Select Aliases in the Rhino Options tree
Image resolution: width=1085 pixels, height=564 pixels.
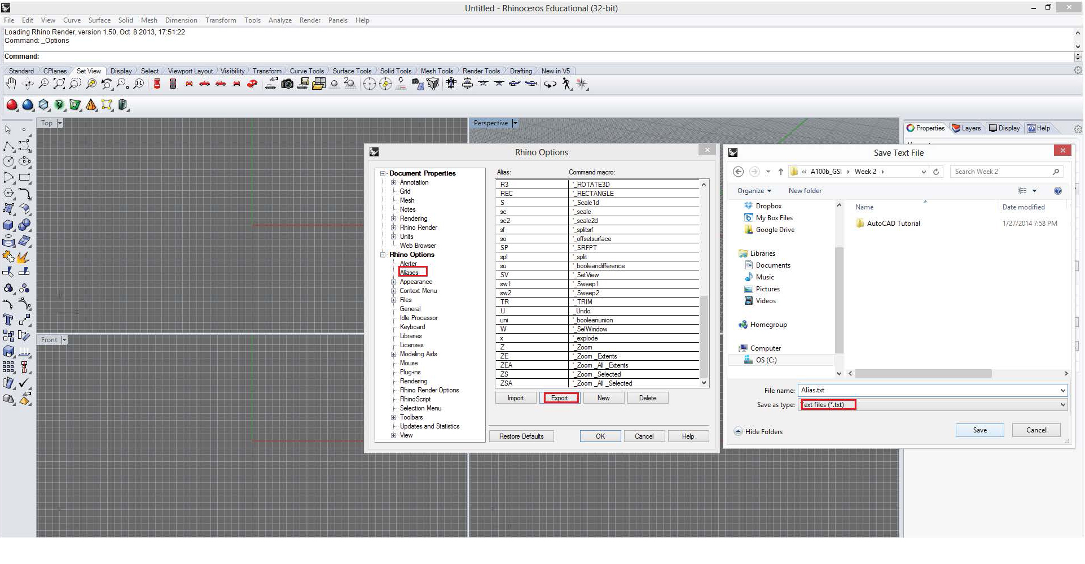(409, 273)
